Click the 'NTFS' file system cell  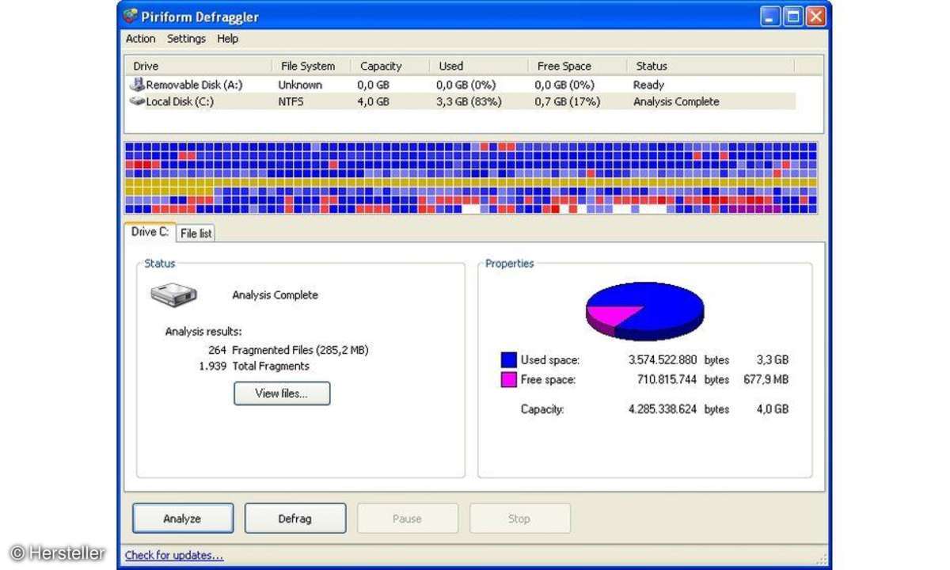[291, 101]
